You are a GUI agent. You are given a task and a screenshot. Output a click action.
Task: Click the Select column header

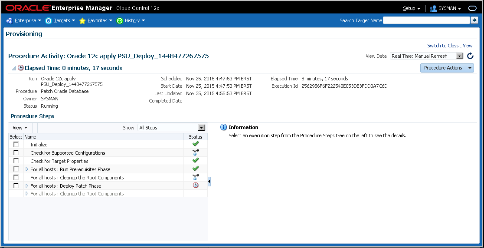coord(16,137)
